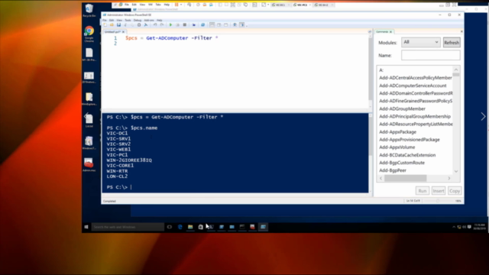
Task: Select Add-AppxPackage in command list
Action: [397, 132]
